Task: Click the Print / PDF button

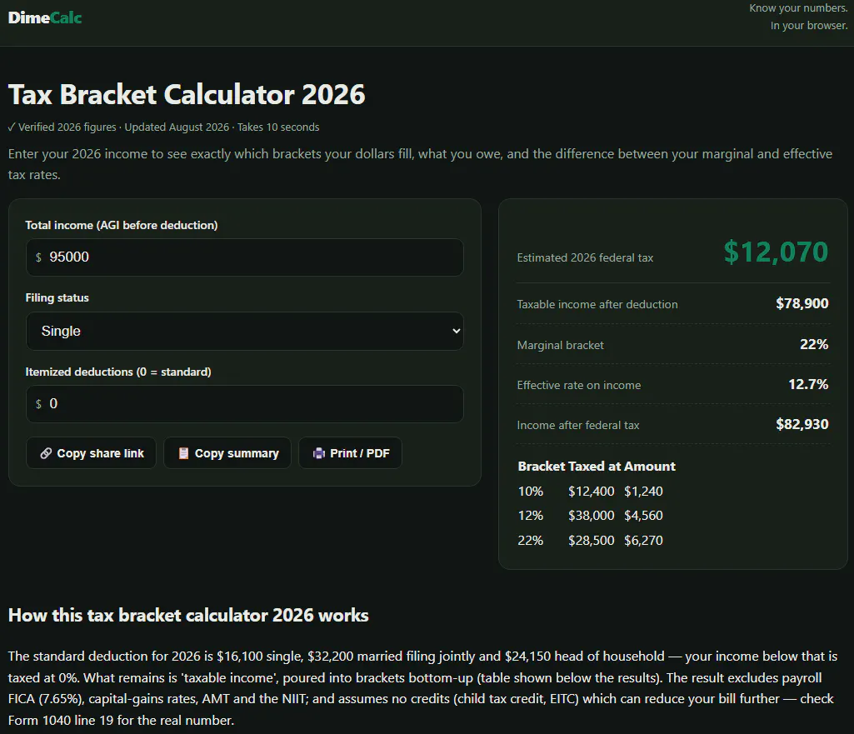Action: click(x=351, y=453)
